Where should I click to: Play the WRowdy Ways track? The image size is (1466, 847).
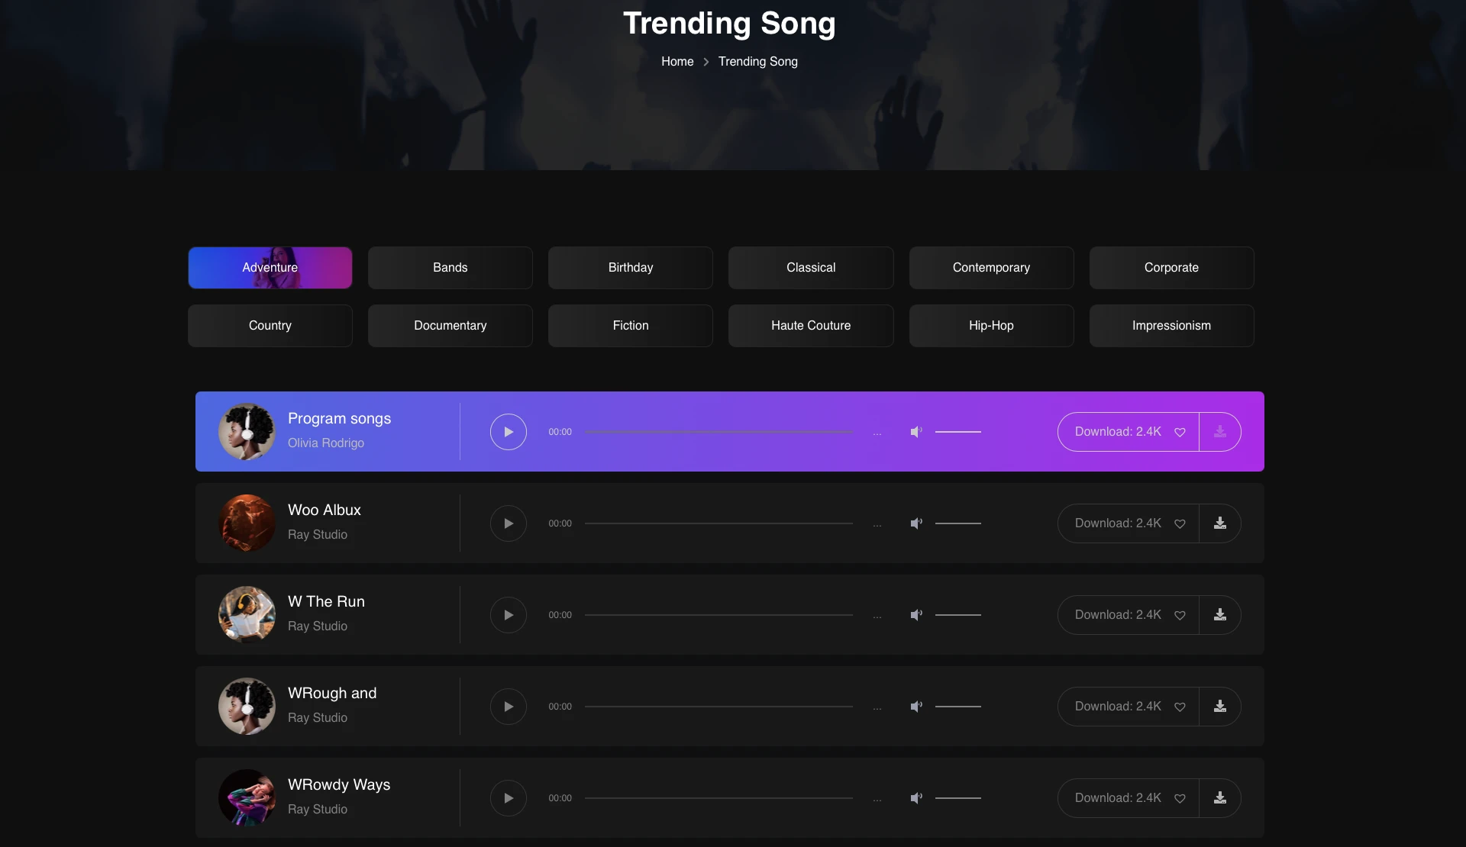pos(509,798)
